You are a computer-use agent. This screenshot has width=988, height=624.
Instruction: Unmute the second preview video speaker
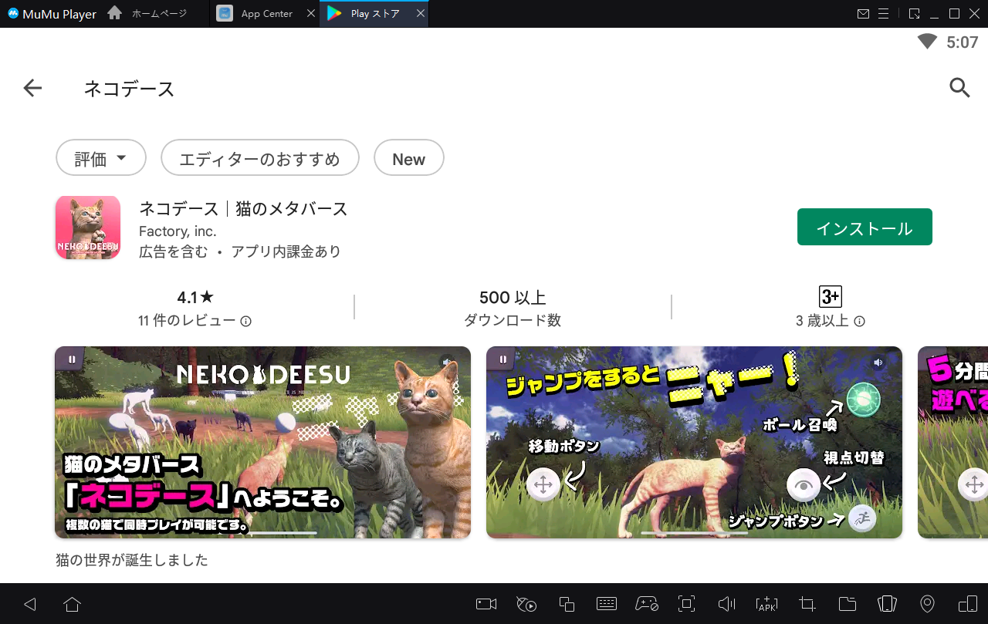[x=878, y=362]
